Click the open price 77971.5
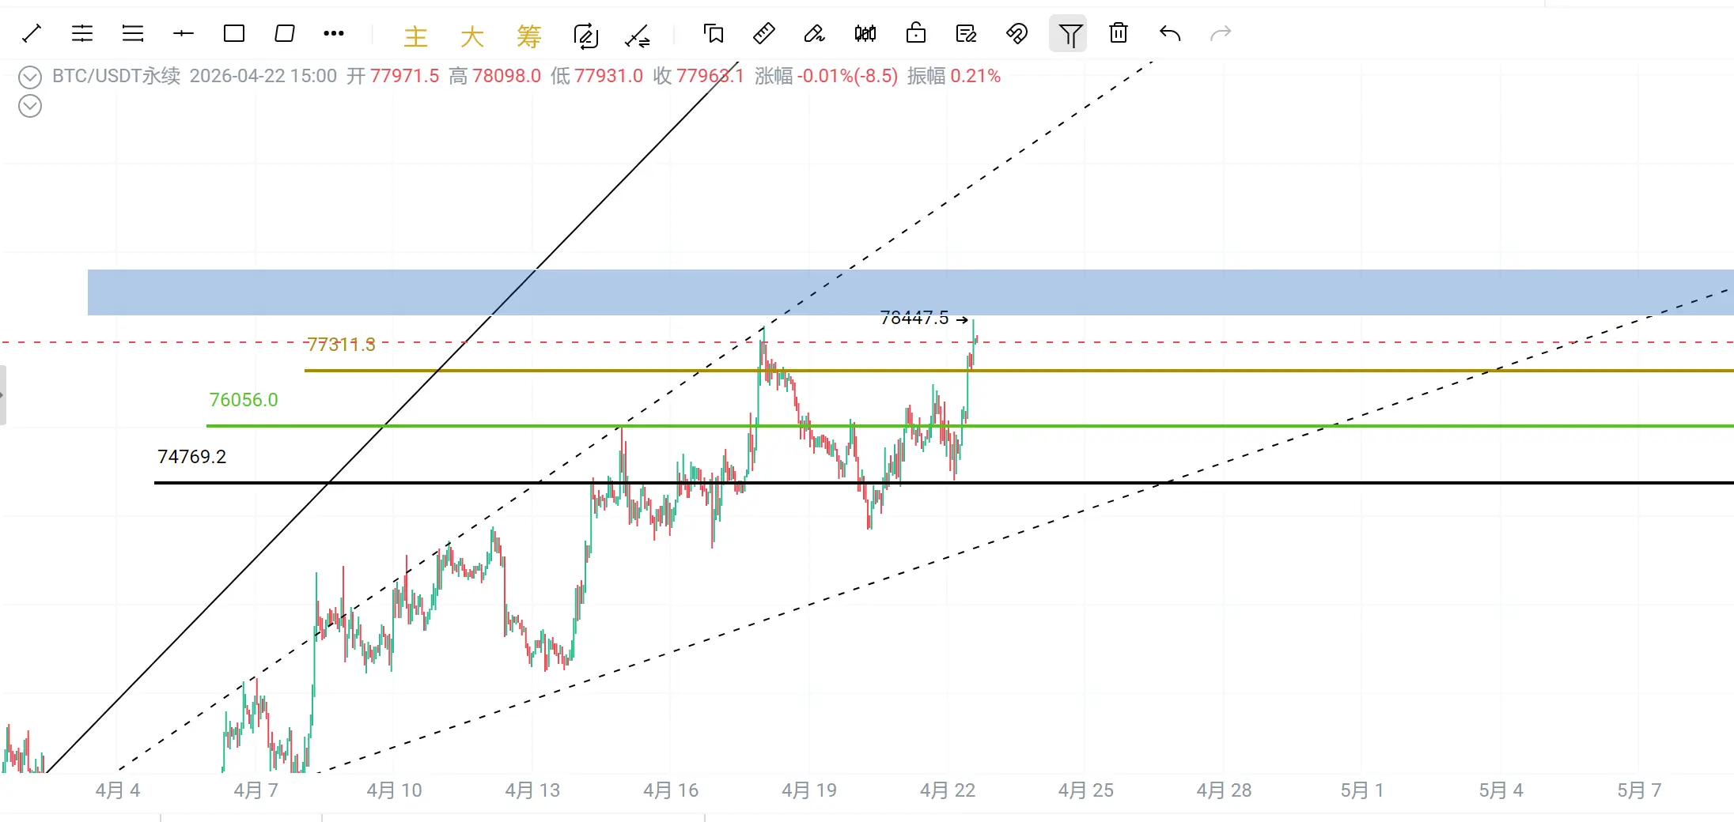This screenshot has height=822, width=1734. 405,76
